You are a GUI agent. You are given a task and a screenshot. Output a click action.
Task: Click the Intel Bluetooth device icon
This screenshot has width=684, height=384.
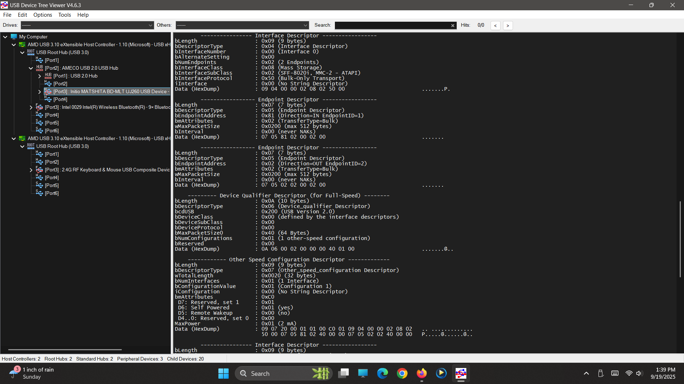pyautogui.click(x=40, y=107)
